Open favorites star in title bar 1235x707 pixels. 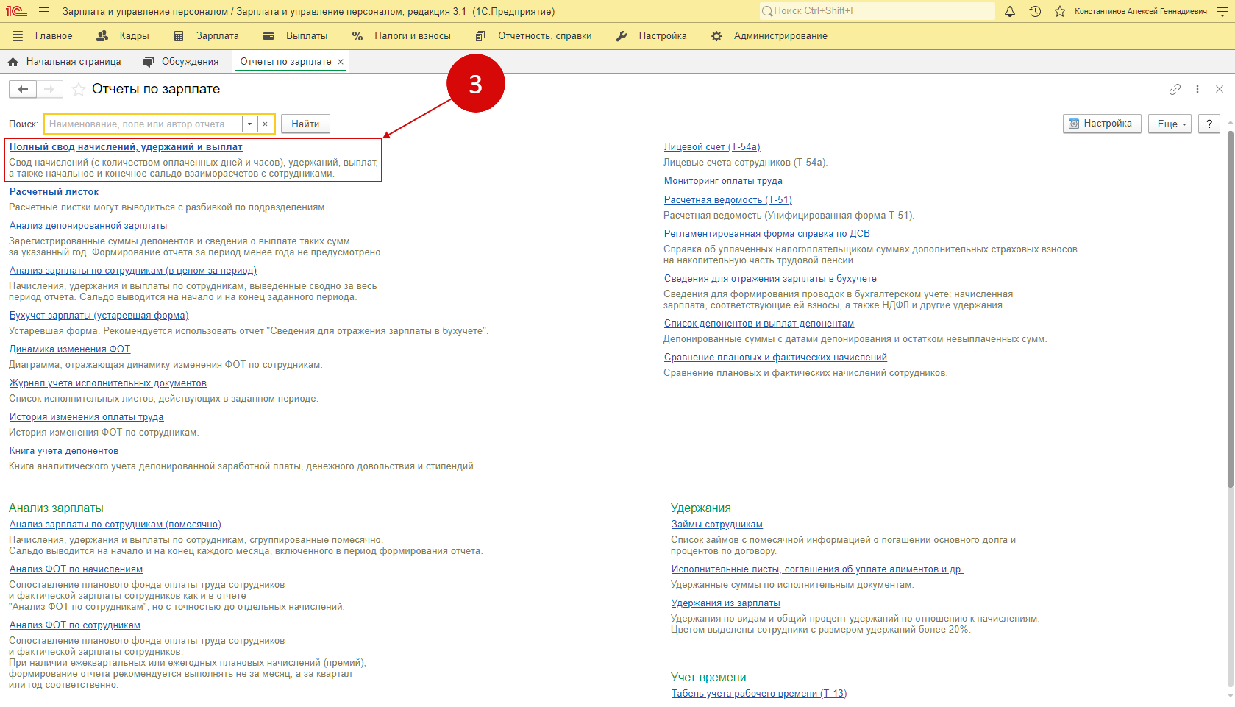[x=1060, y=11]
